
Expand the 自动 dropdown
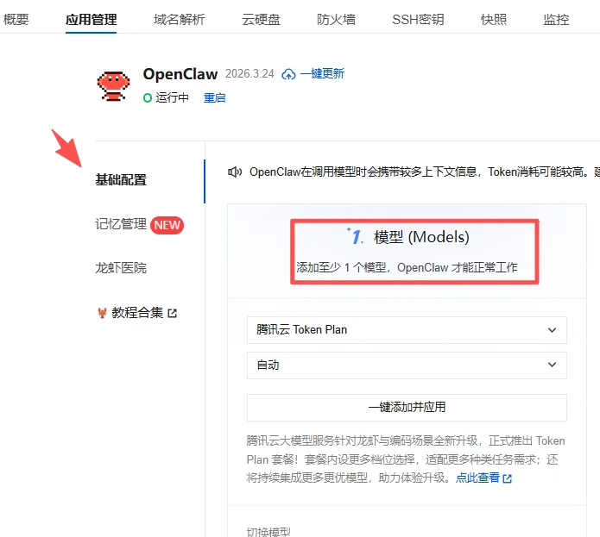tap(407, 365)
